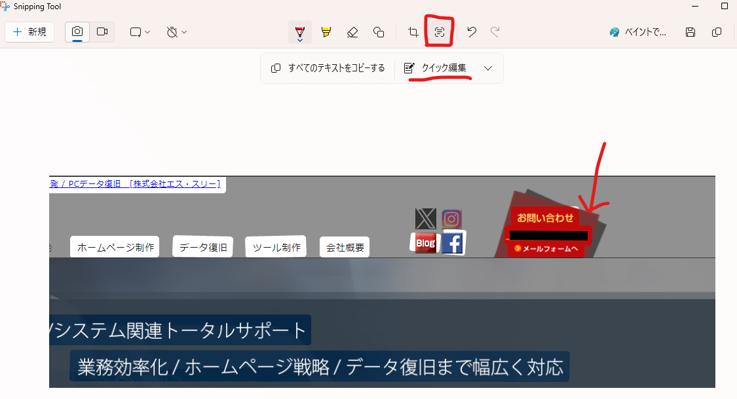Switch to video record mode
This screenshot has width=737, height=399.
[102, 32]
